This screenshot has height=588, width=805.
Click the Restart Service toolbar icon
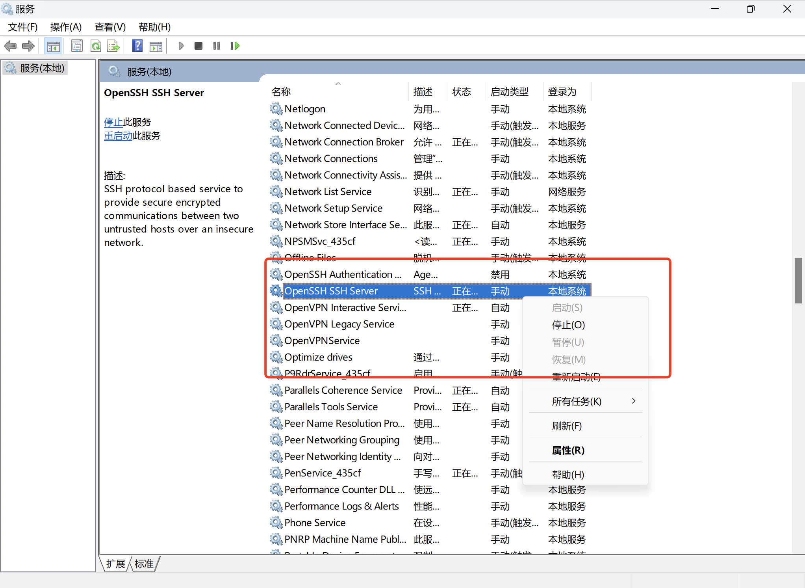click(235, 46)
